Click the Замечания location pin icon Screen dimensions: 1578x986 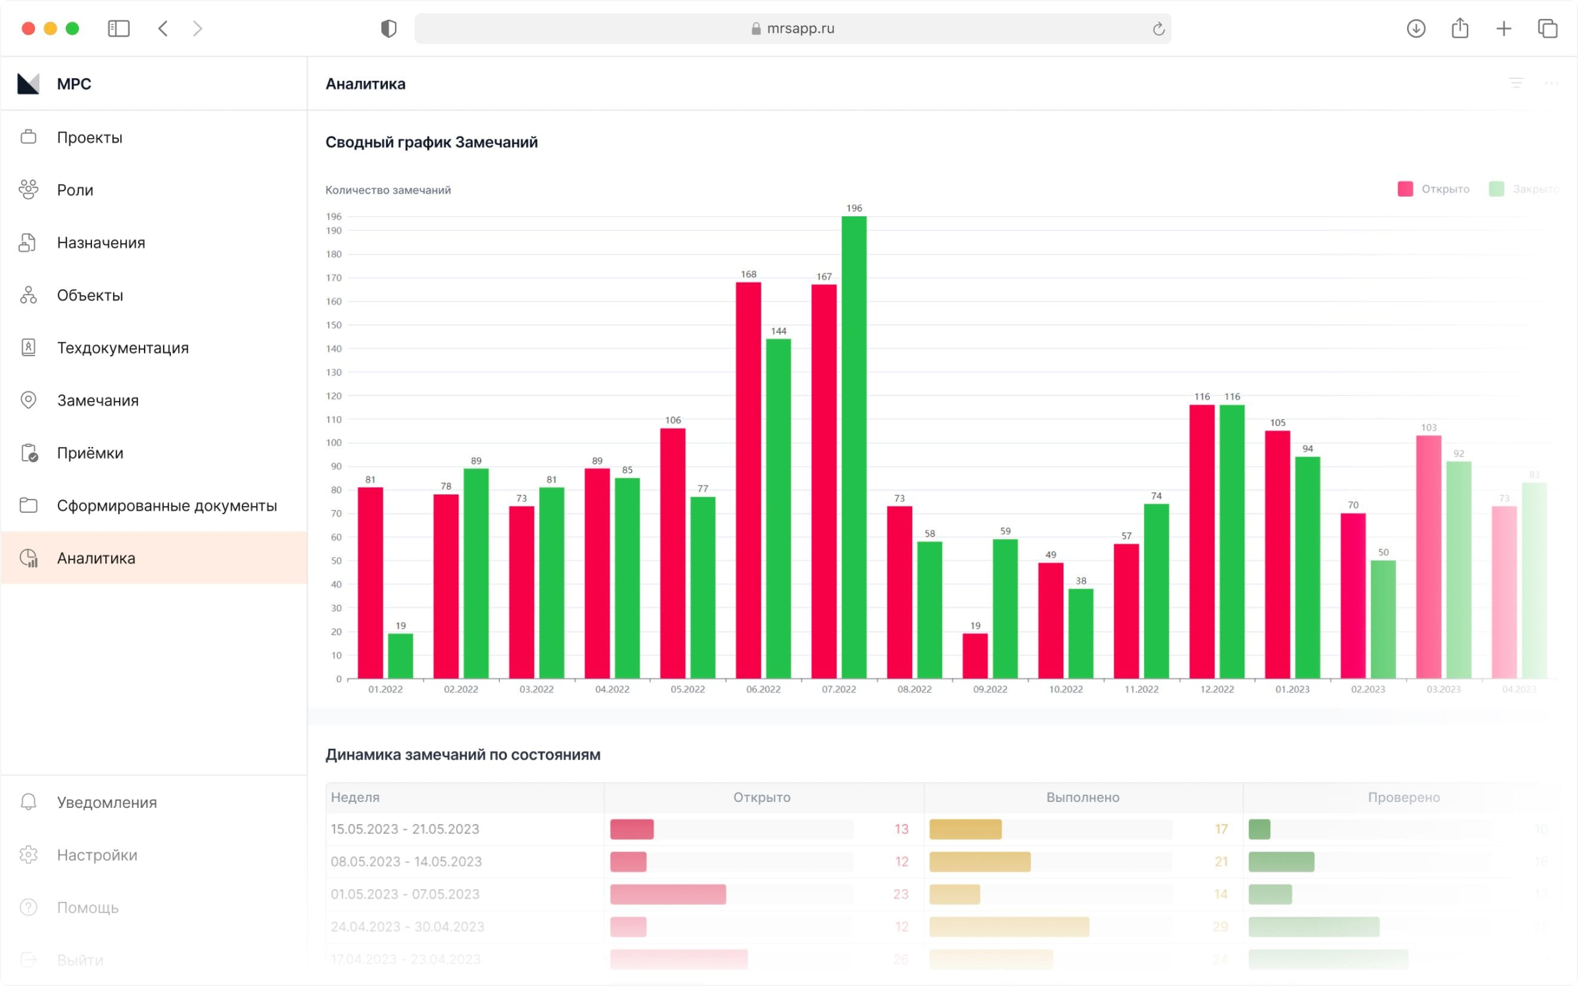point(28,400)
